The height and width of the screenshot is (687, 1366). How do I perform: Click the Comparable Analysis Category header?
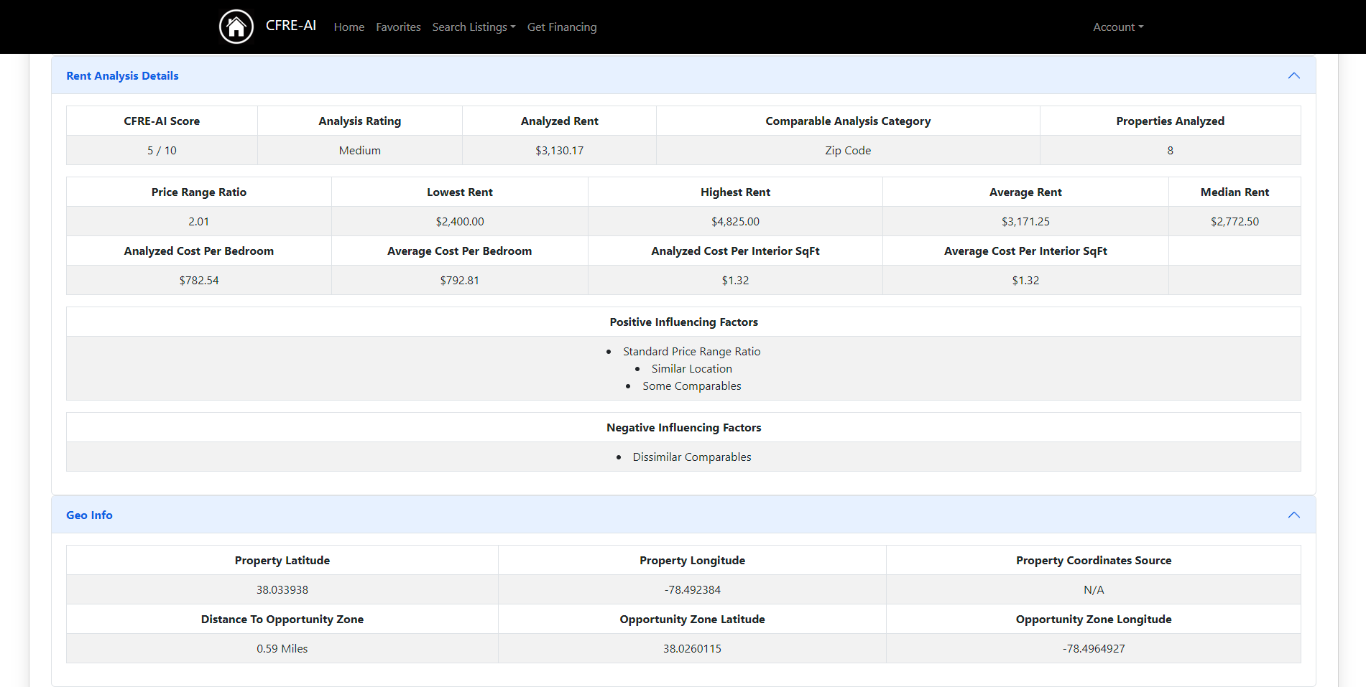click(x=848, y=121)
